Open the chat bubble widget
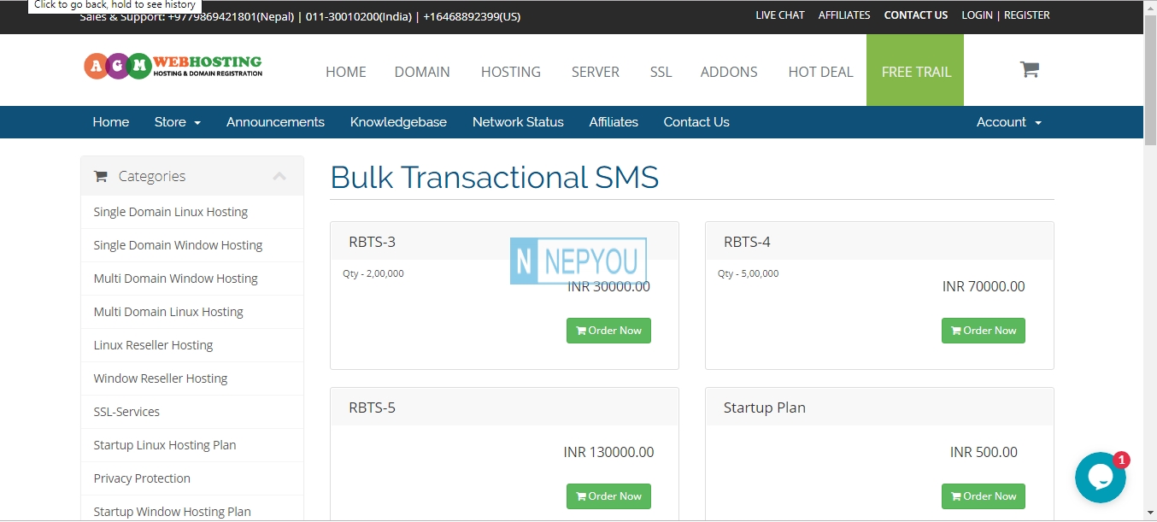Screen dimensions: 1157x522 [x=1100, y=478]
